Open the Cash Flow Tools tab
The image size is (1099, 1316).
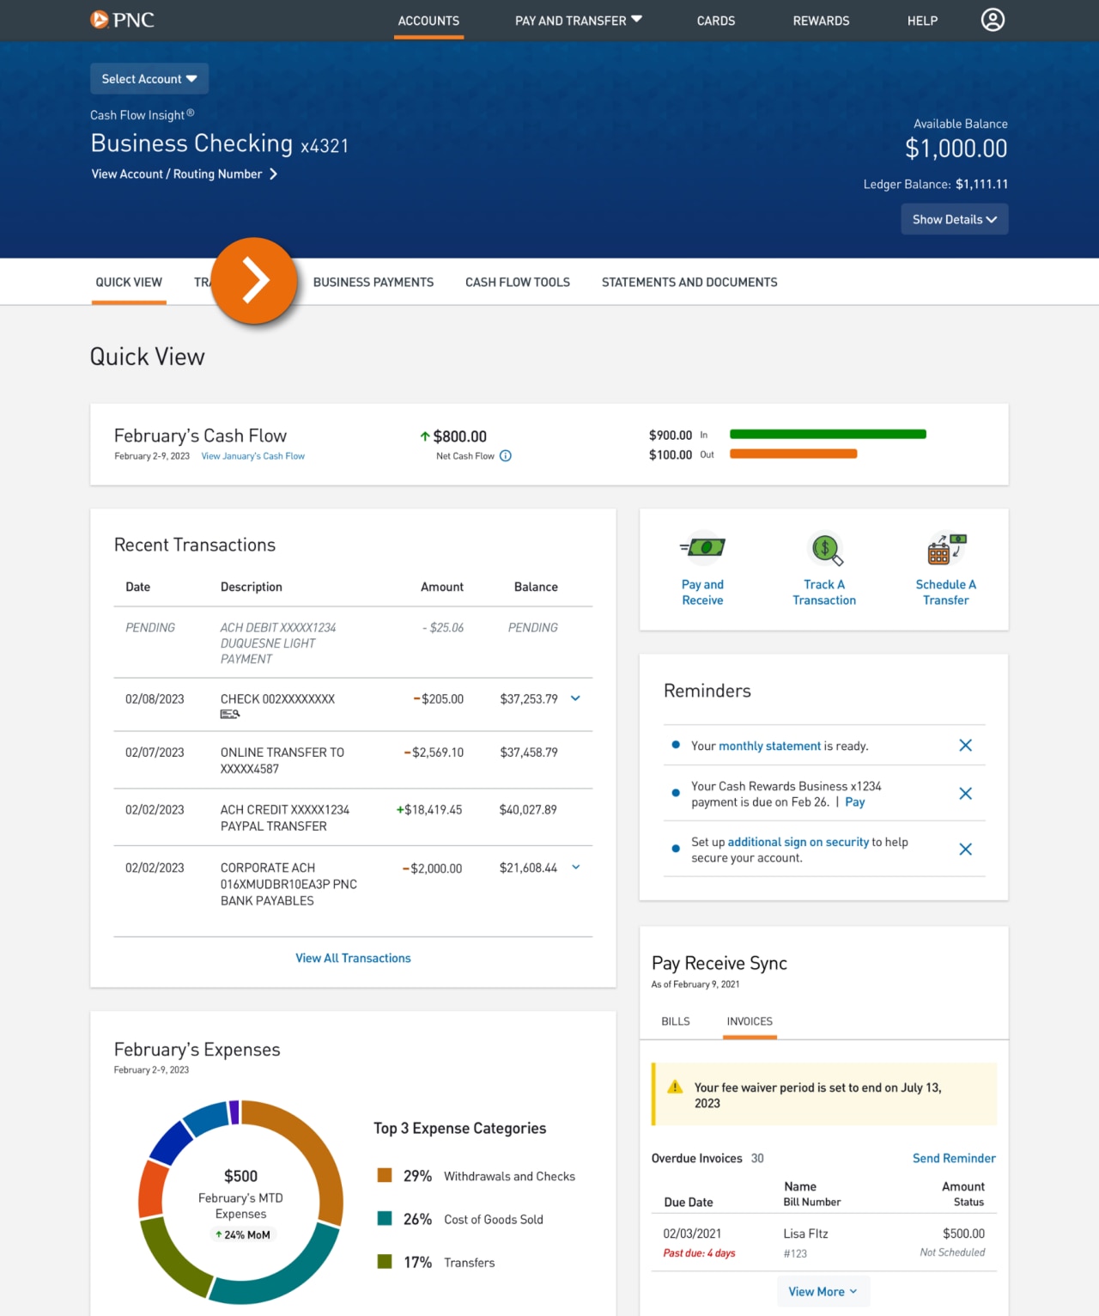[x=517, y=282]
